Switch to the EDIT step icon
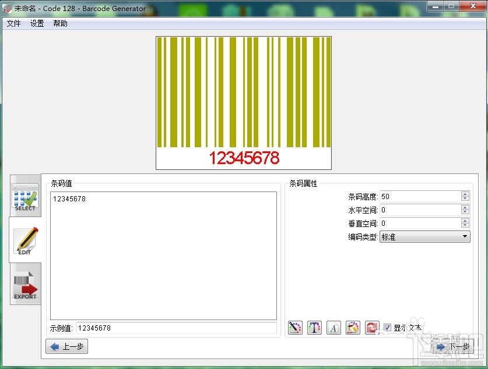488x369 pixels. click(x=24, y=241)
